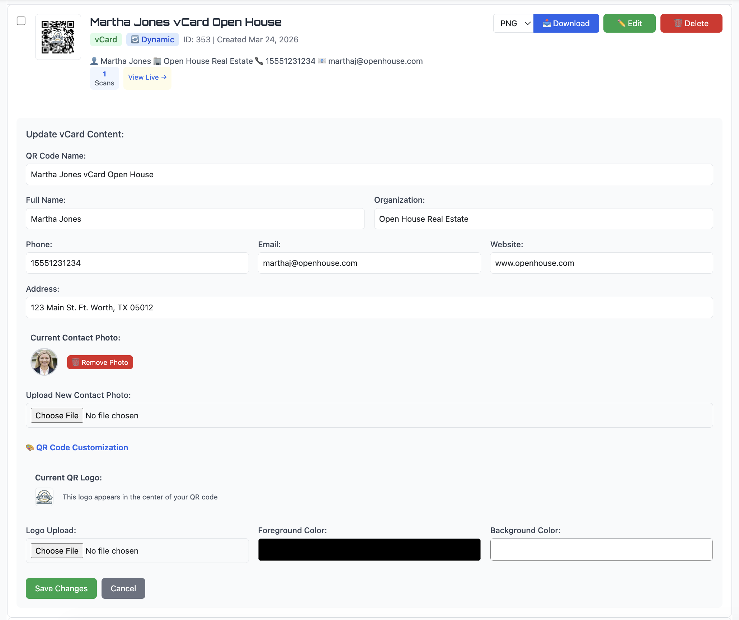Click the QR code thumbnail image
The width and height of the screenshot is (739, 620).
tap(58, 37)
